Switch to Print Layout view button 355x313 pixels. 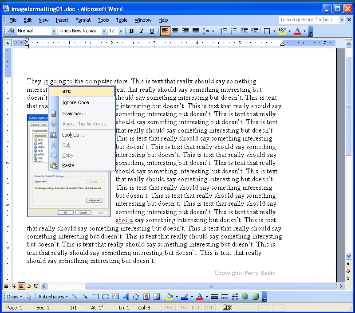tap(21, 286)
